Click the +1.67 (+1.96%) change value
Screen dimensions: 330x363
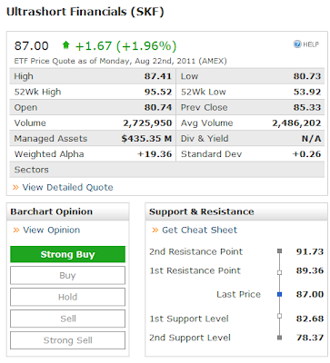click(x=125, y=46)
